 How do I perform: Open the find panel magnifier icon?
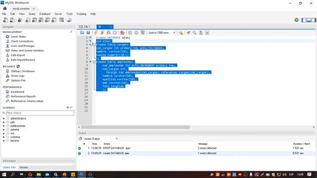[x=195, y=33]
